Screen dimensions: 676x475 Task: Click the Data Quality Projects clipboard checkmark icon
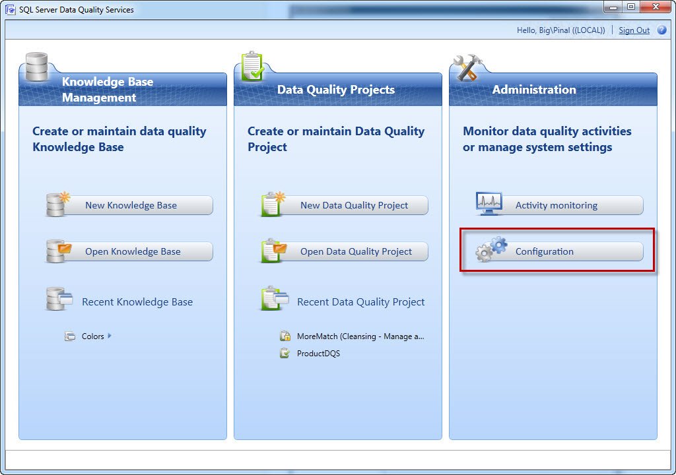coord(252,66)
